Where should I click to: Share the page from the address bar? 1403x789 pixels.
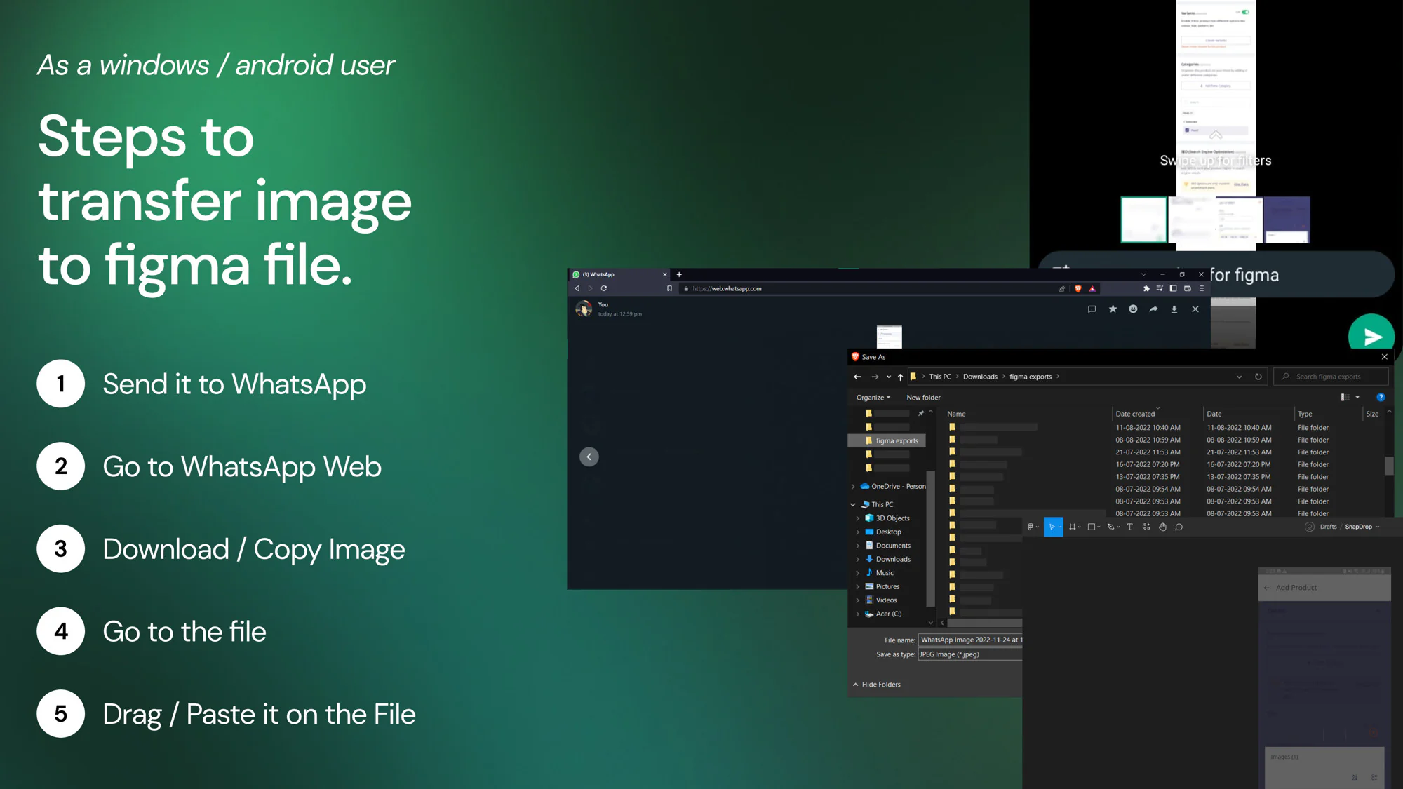pyautogui.click(x=1061, y=288)
